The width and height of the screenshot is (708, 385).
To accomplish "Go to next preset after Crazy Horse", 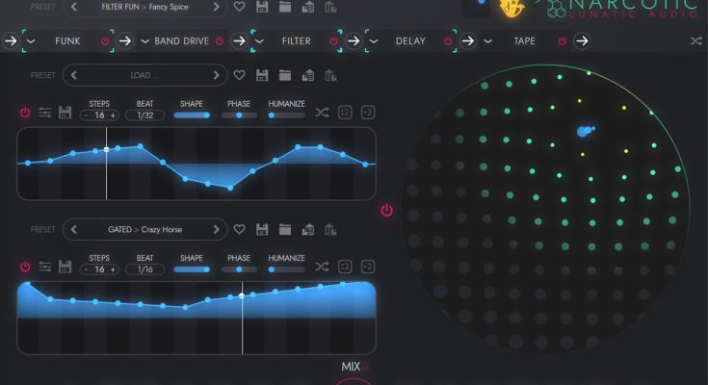I will (x=217, y=230).
